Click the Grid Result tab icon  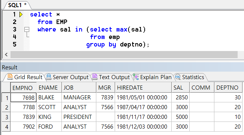(x=10, y=77)
